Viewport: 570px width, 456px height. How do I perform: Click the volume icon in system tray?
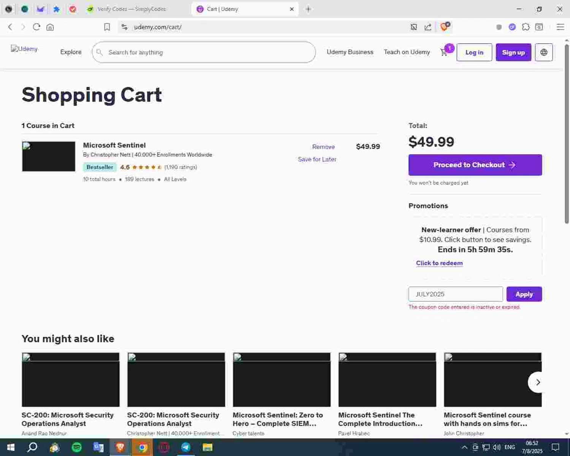pyautogui.click(x=497, y=447)
